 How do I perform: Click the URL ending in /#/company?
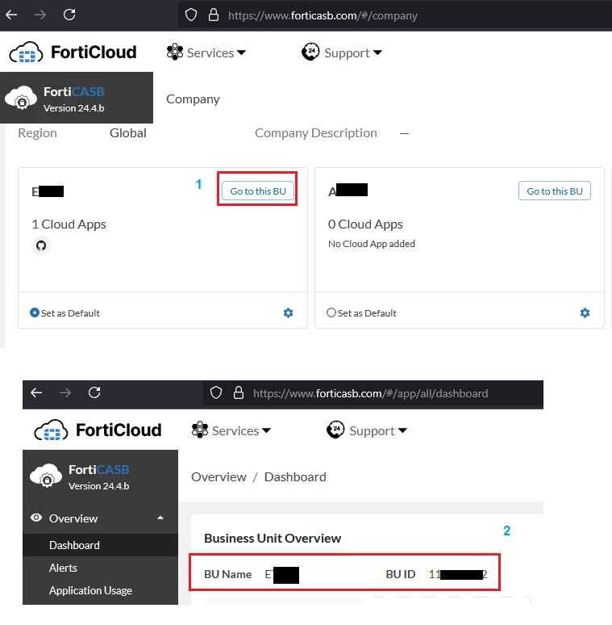[323, 15]
